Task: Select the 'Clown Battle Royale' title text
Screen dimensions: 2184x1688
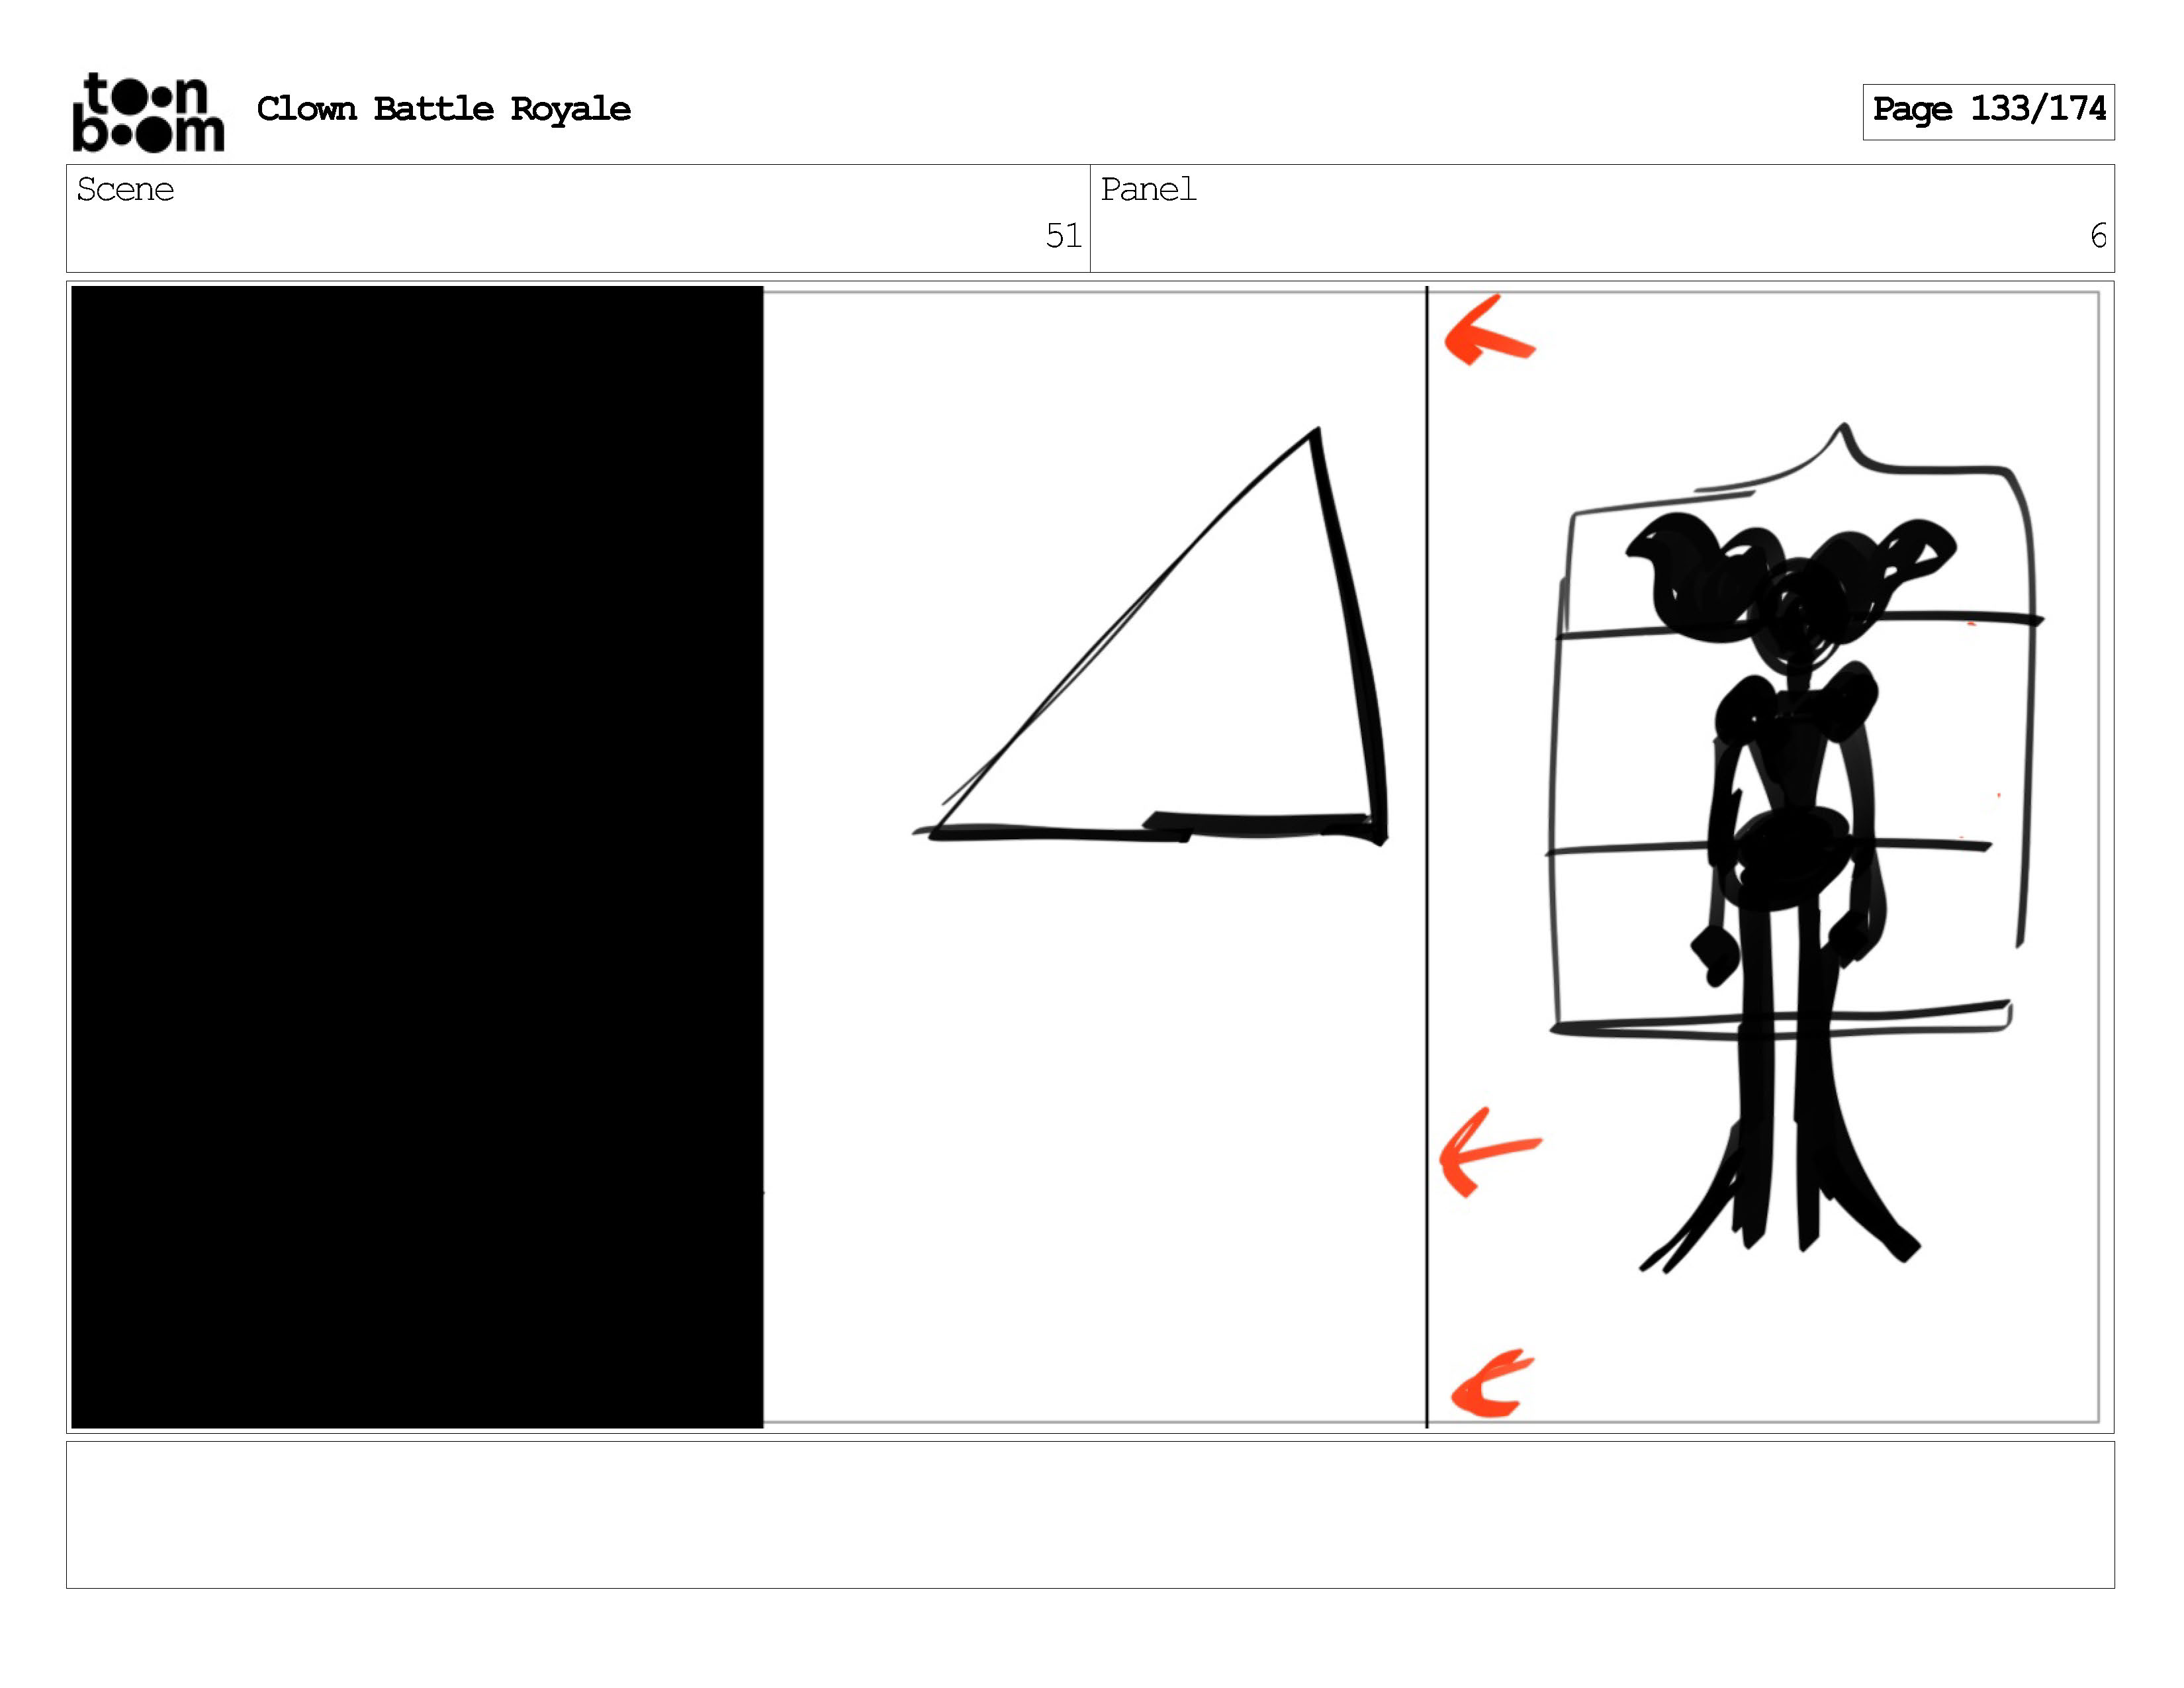Action: click(443, 109)
